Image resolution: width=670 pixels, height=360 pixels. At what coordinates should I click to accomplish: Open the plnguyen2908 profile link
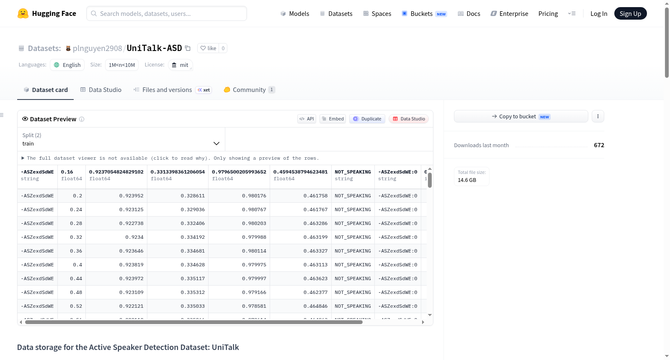98,48
